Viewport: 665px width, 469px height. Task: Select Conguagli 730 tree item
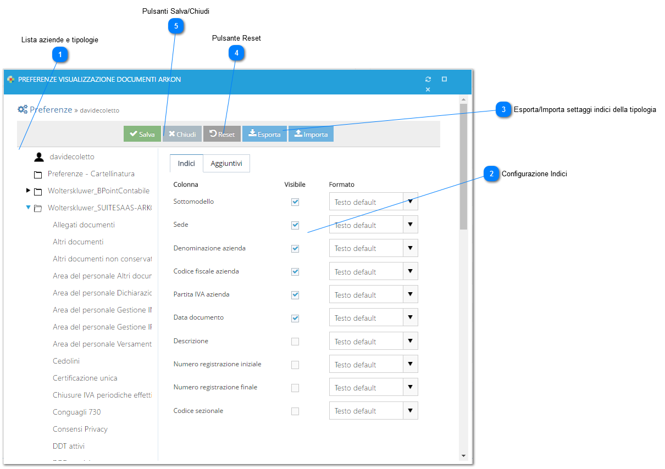pyautogui.click(x=77, y=412)
